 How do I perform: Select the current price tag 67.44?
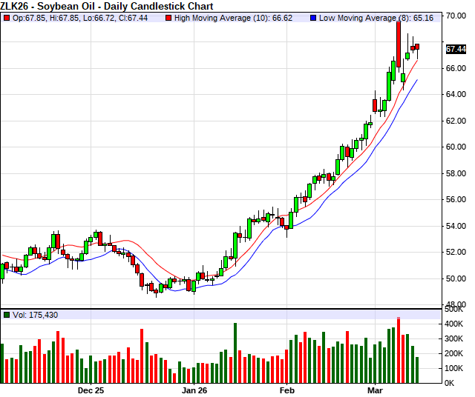(x=456, y=49)
